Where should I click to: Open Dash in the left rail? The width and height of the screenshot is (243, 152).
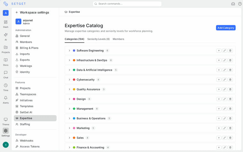pos(6,24)
